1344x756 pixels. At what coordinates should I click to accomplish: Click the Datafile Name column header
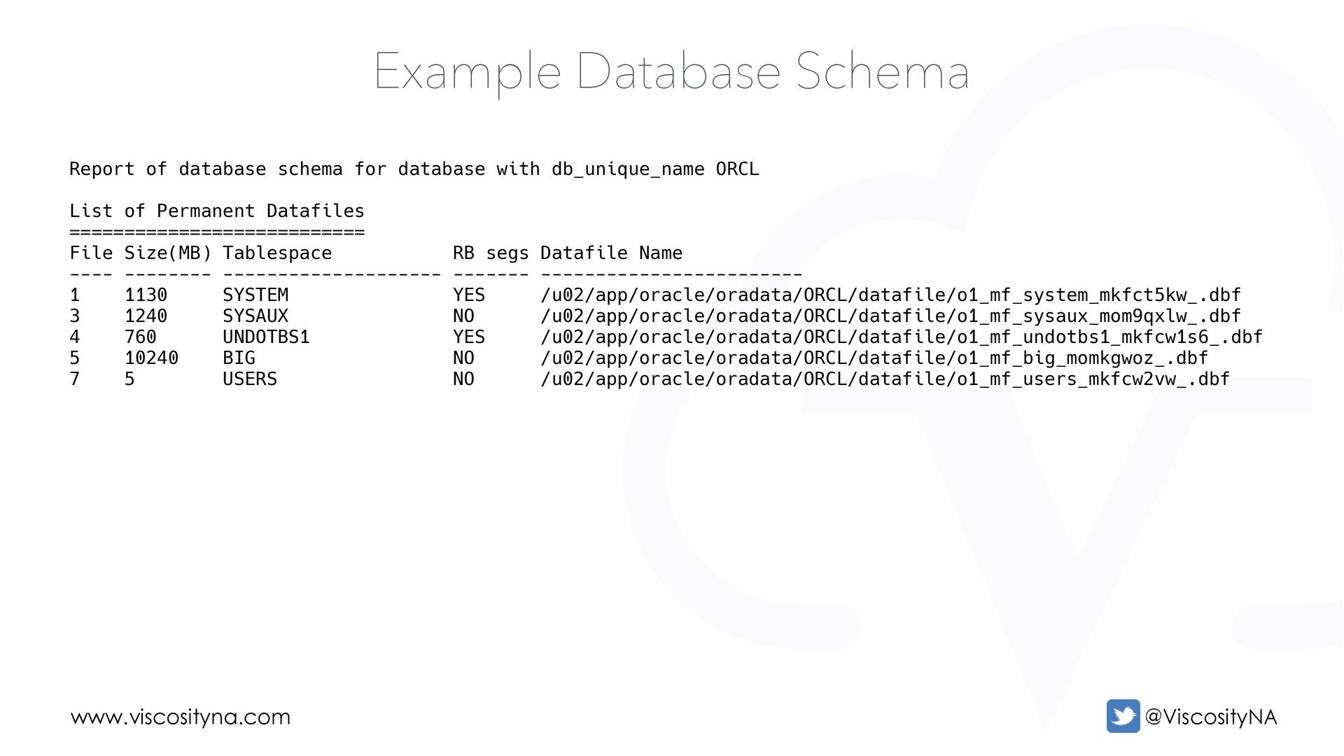611,253
